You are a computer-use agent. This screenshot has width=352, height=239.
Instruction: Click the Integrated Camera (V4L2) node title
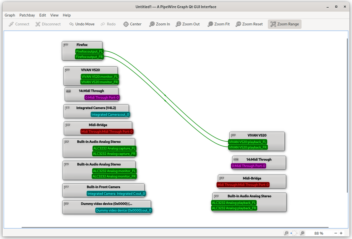[96, 108]
